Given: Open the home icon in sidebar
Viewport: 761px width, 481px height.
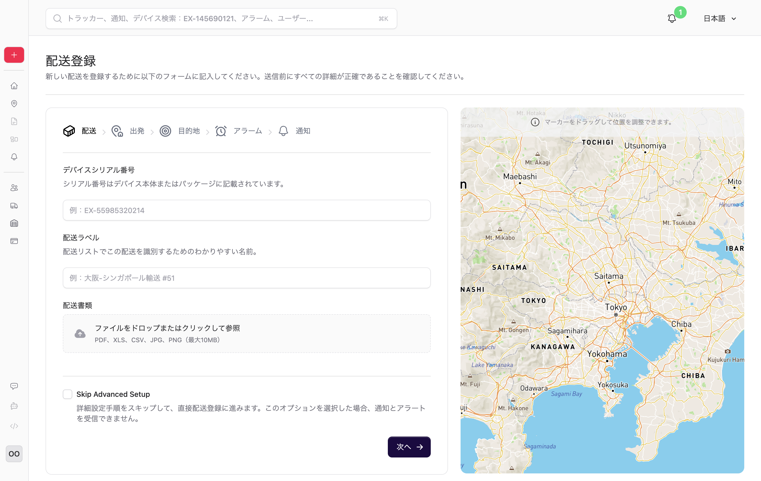Looking at the screenshot, I should (x=14, y=86).
